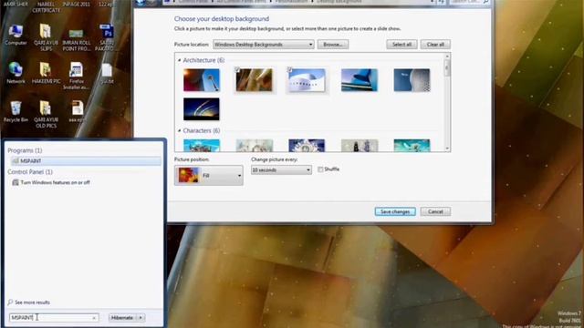Viewport: 584px width, 328px height.
Task: Open the QARI AYUB OLD PICS folder
Action: 46,114
